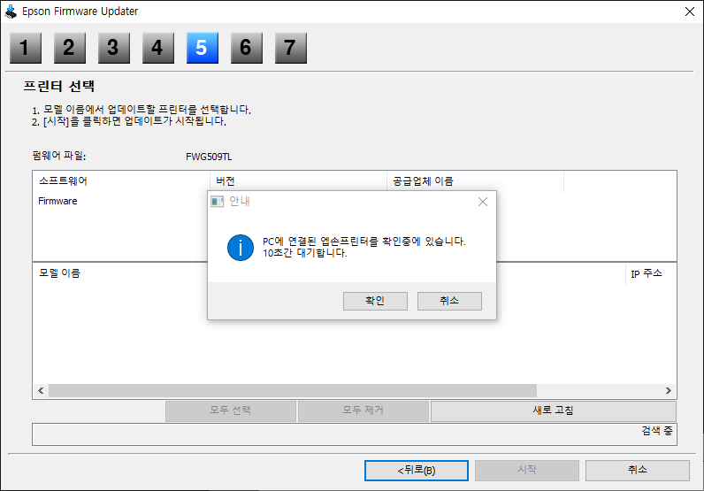Cancel the updater with the bottom 취소 button
Screen dimensions: 704x491
click(638, 471)
